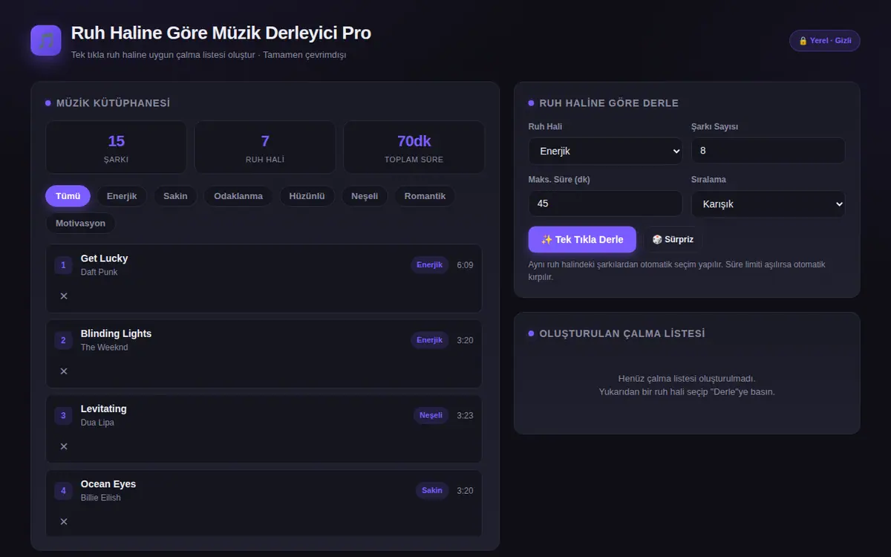Click the Enerjik tag on Blinding Lights
The width and height of the screenshot is (891, 557).
429,340
